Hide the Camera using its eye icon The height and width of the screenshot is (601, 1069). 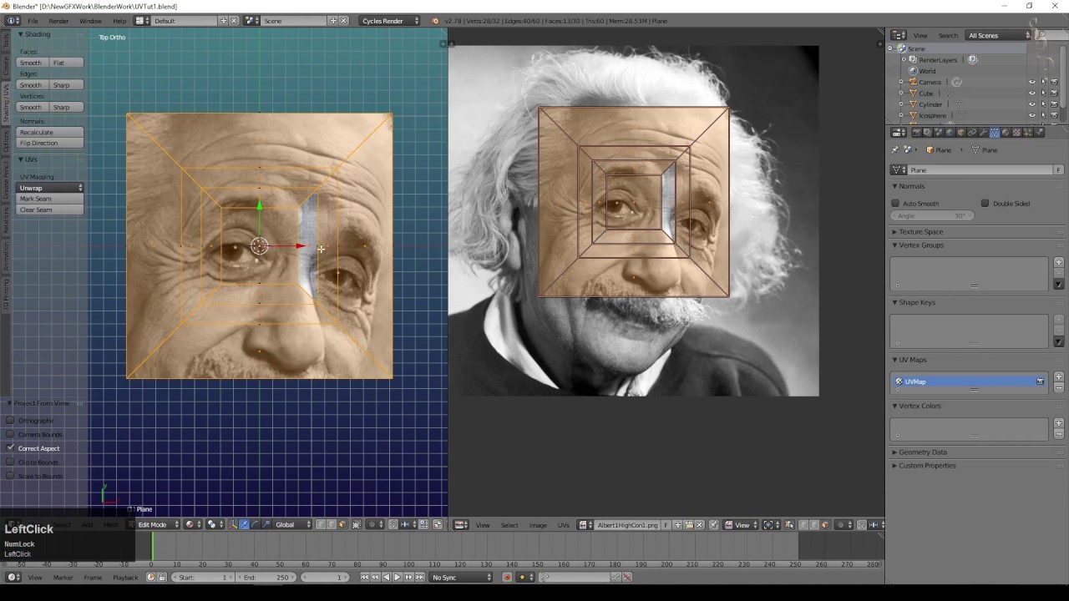pyautogui.click(x=1032, y=82)
